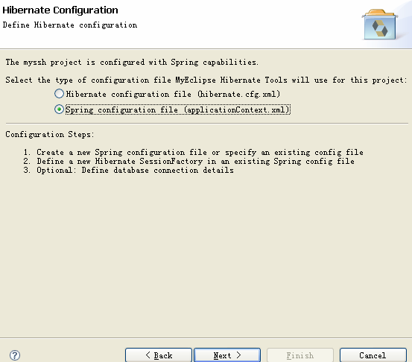Select the Hibernate configuration file radio circle
The height and width of the screenshot is (362, 412).
(59, 94)
